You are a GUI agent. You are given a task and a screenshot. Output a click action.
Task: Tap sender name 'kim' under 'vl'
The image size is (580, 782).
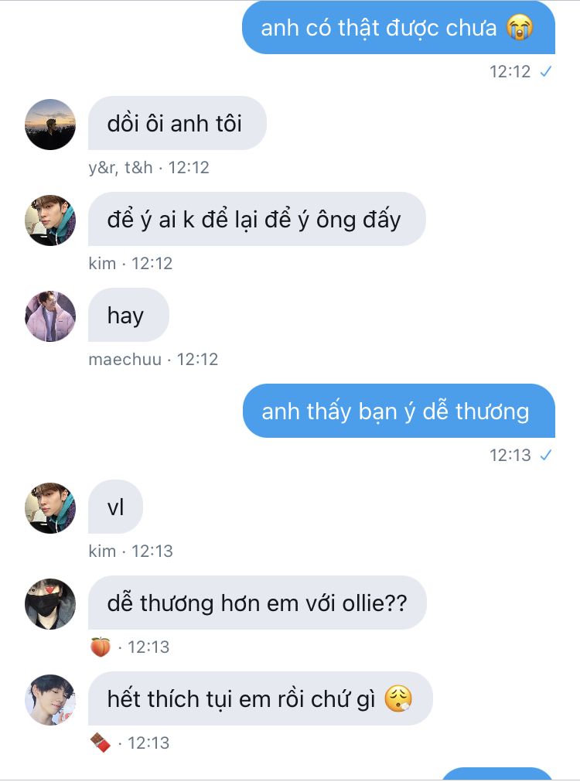102,551
